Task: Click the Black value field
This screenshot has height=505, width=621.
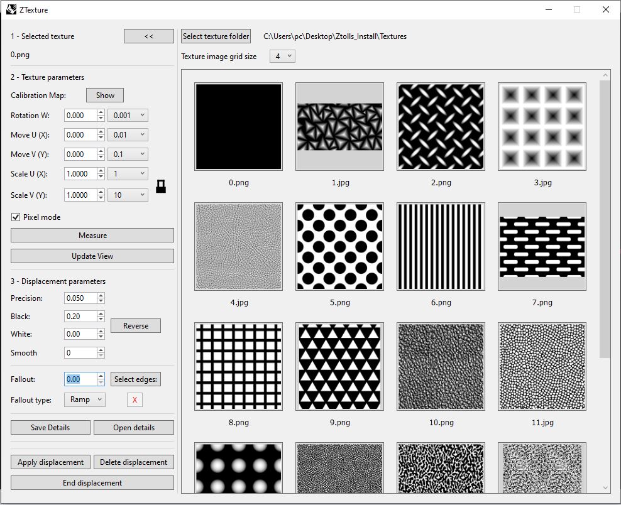Action: tap(80, 316)
